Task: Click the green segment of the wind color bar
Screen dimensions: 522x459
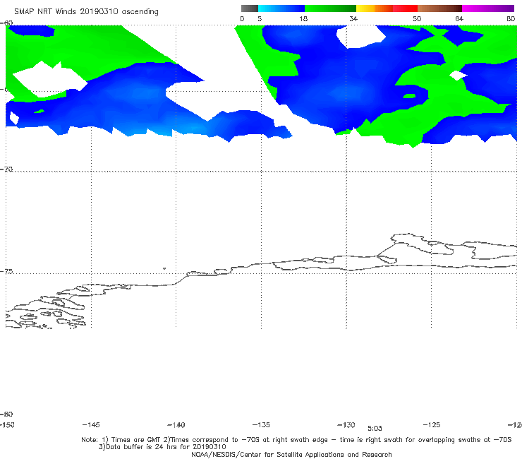Action: point(330,8)
